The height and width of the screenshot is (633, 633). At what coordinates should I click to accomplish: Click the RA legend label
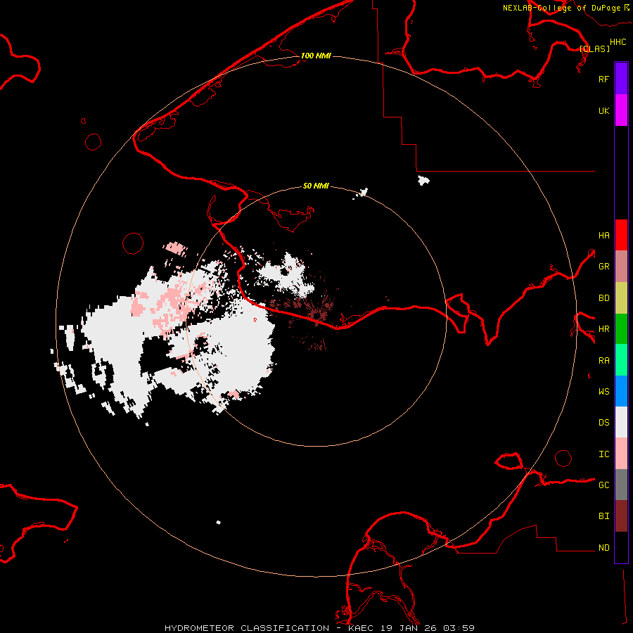603,361
